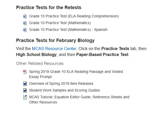
Task: Open Grade 10 Practice Test (Mathematics) link
Action: (x=60, y=23)
